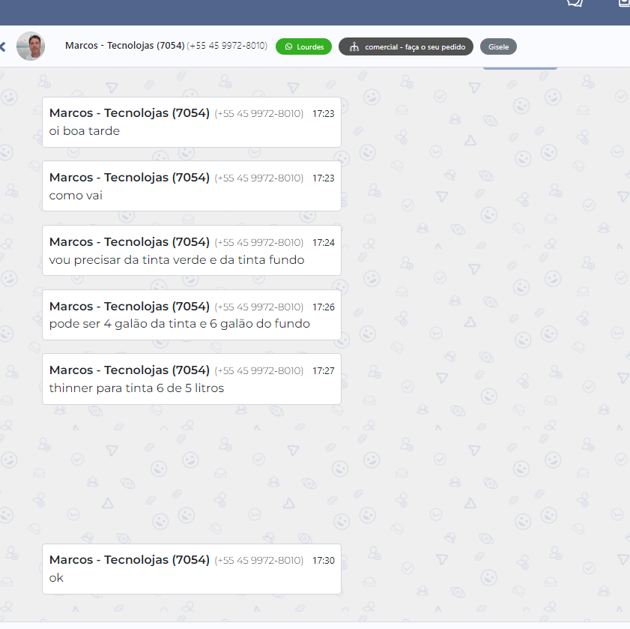Select the 'comercial - faça o seu pedido' department badge
Image resolution: width=630 pixels, height=629 pixels.
tap(405, 46)
